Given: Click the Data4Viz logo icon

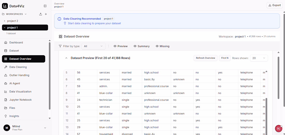Looking at the screenshot, I should [5, 6].
